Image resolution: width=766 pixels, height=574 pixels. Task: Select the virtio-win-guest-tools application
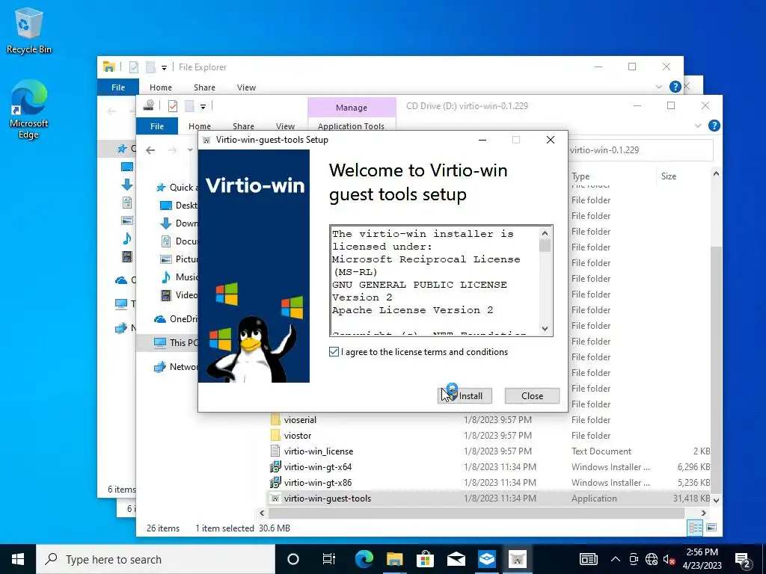click(328, 499)
